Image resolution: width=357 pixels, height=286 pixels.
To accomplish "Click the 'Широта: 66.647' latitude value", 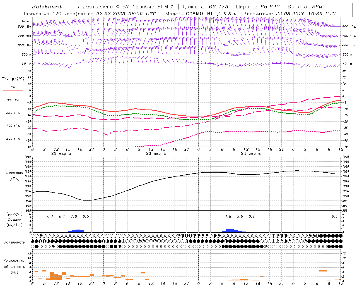I will pyautogui.click(x=258, y=7).
